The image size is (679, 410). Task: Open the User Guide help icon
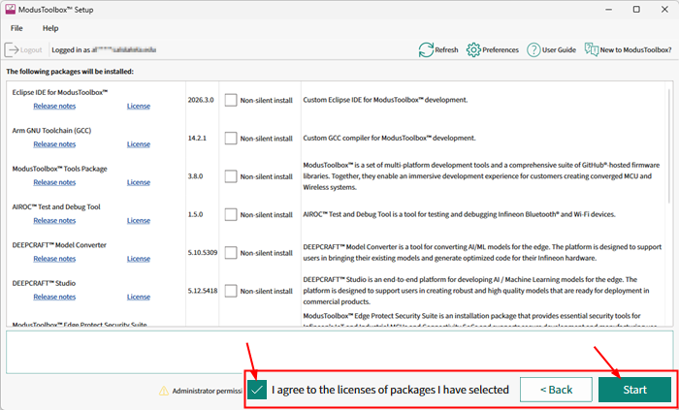tap(533, 50)
